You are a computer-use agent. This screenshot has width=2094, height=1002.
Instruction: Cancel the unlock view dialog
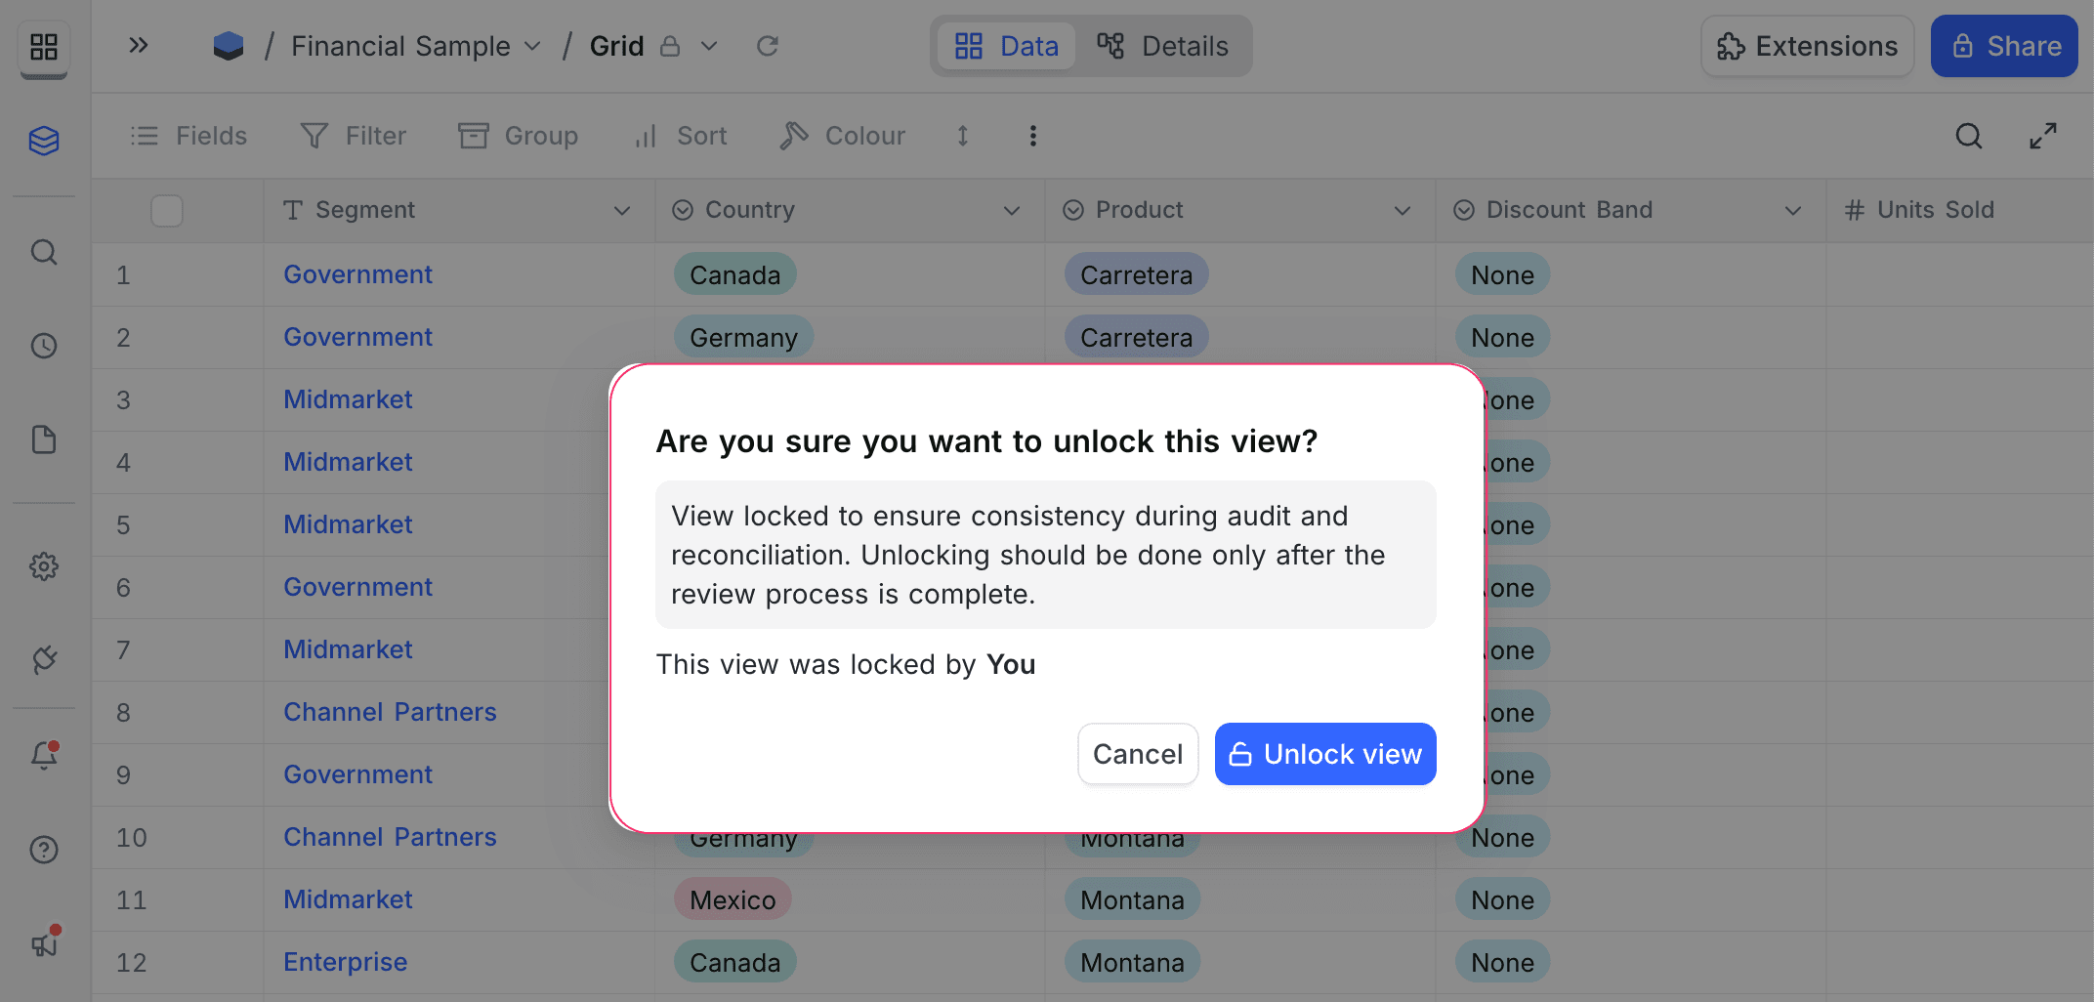[x=1137, y=753]
